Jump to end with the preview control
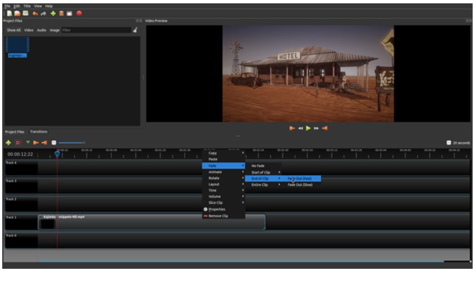This screenshot has width=476, height=300. (x=325, y=128)
